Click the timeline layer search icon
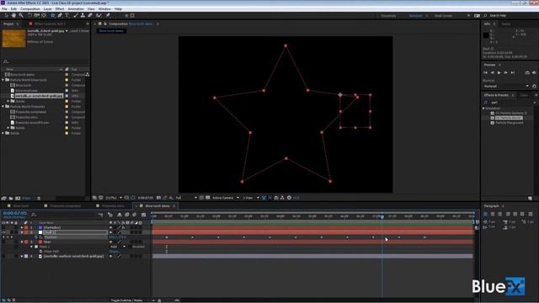 pos(34,215)
